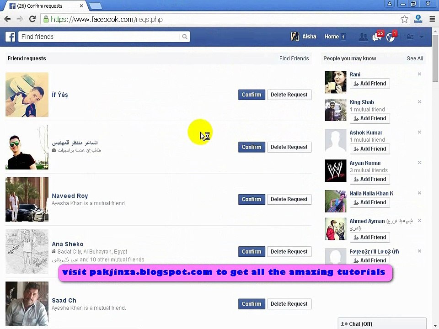
Task: Click the address bar URL
Action: tap(107, 19)
